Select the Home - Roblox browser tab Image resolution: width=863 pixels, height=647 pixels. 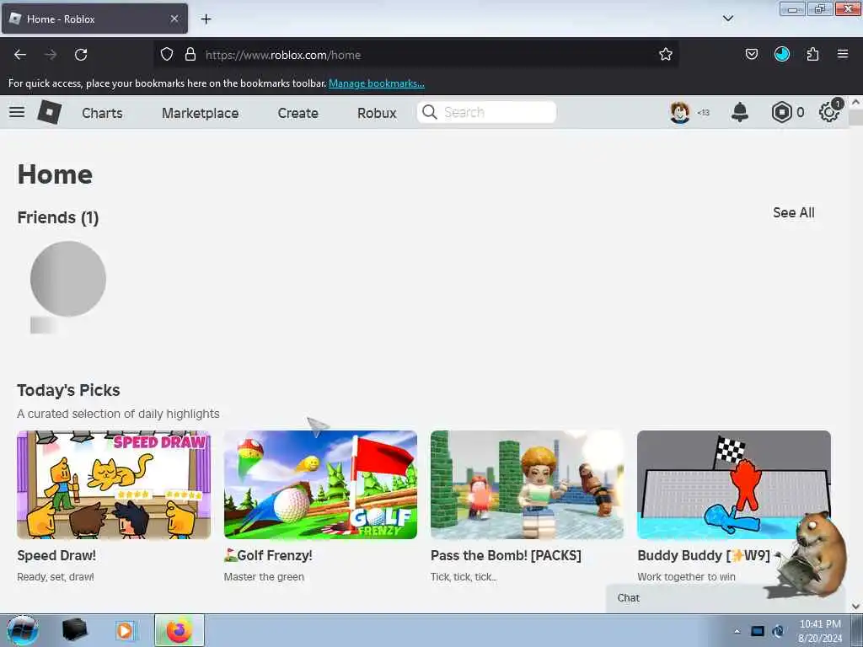(94, 19)
